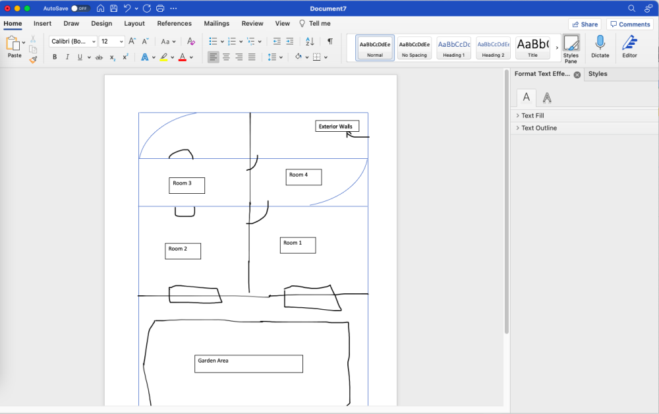Open the Styles tab in sidebar
This screenshot has width=659, height=414.
(x=598, y=74)
